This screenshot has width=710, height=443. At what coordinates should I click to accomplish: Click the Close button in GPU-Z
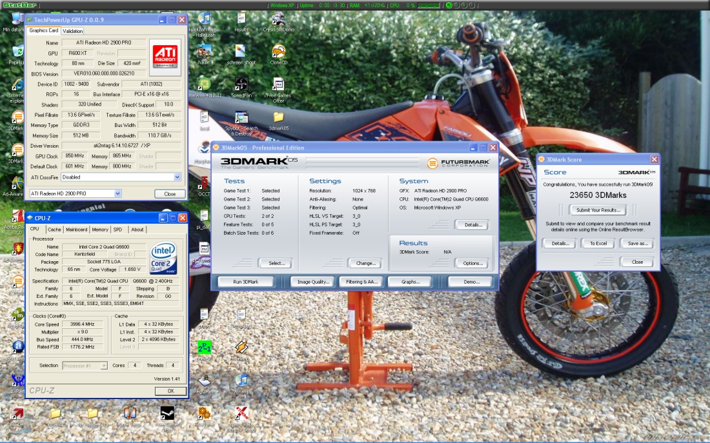[x=170, y=193]
